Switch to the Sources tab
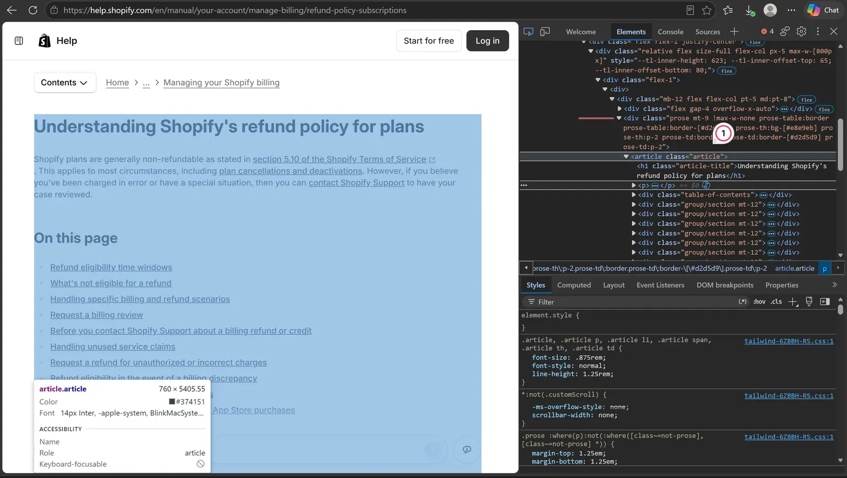 click(708, 32)
